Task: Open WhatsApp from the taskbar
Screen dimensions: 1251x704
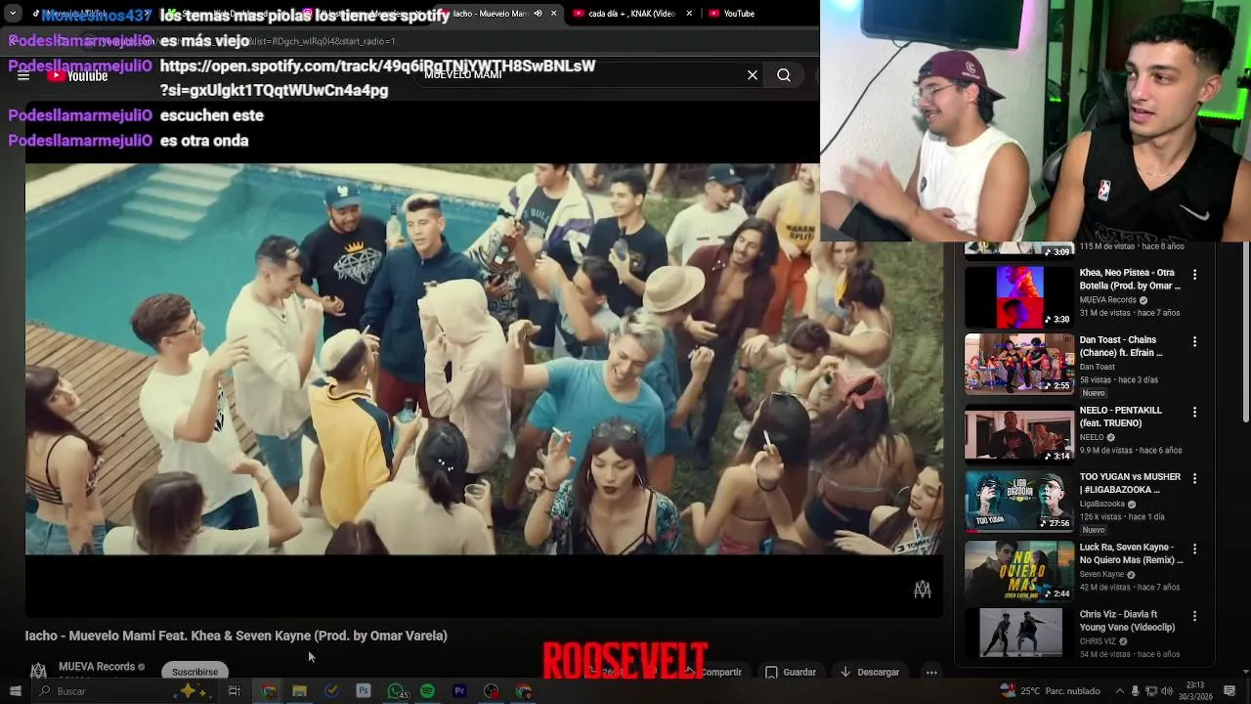Action: [x=396, y=691]
